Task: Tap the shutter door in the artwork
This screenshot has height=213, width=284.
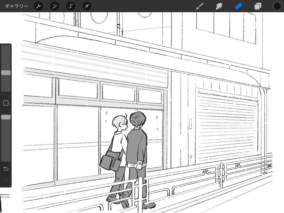Action: 227,127
